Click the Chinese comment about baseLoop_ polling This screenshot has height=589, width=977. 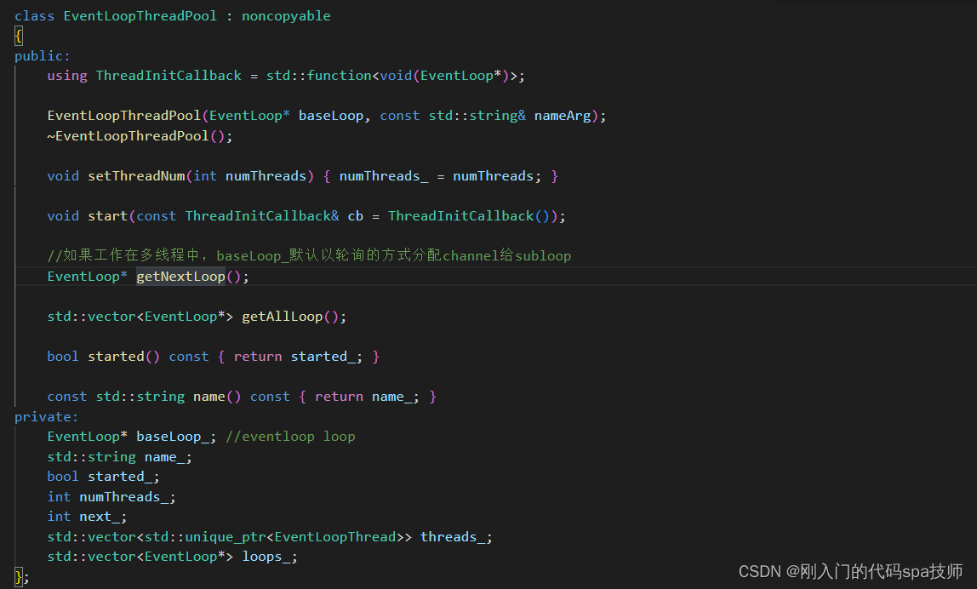309,255
